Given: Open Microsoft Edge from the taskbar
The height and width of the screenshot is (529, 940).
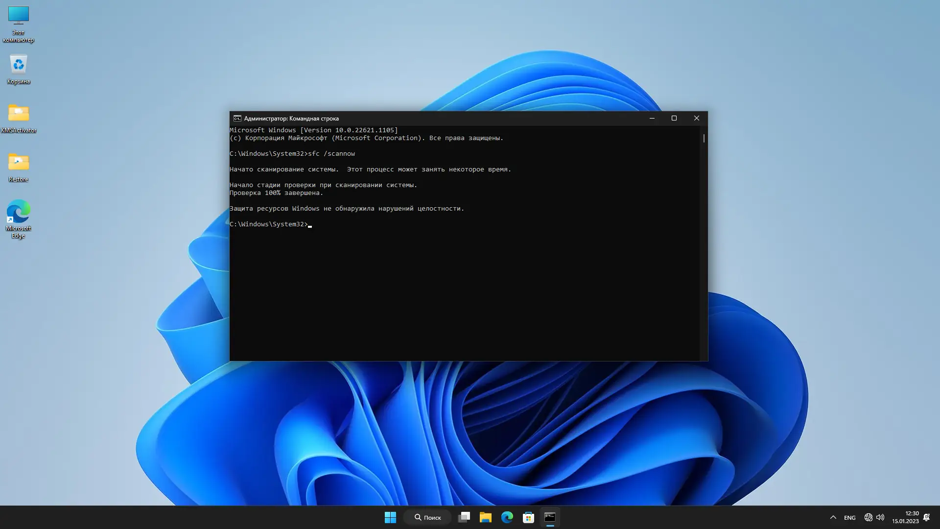Looking at the screenshot, I should tap(507, 517).
